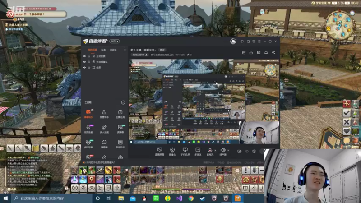Open the 歌词助手 tool icon
This screenshot has width=361, height=203.
pos(120,144)
